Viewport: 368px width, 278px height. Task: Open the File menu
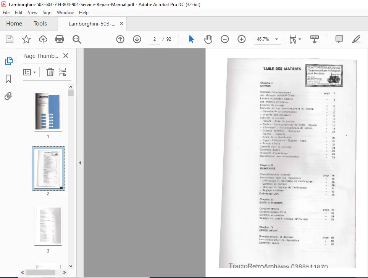point(6,13)
